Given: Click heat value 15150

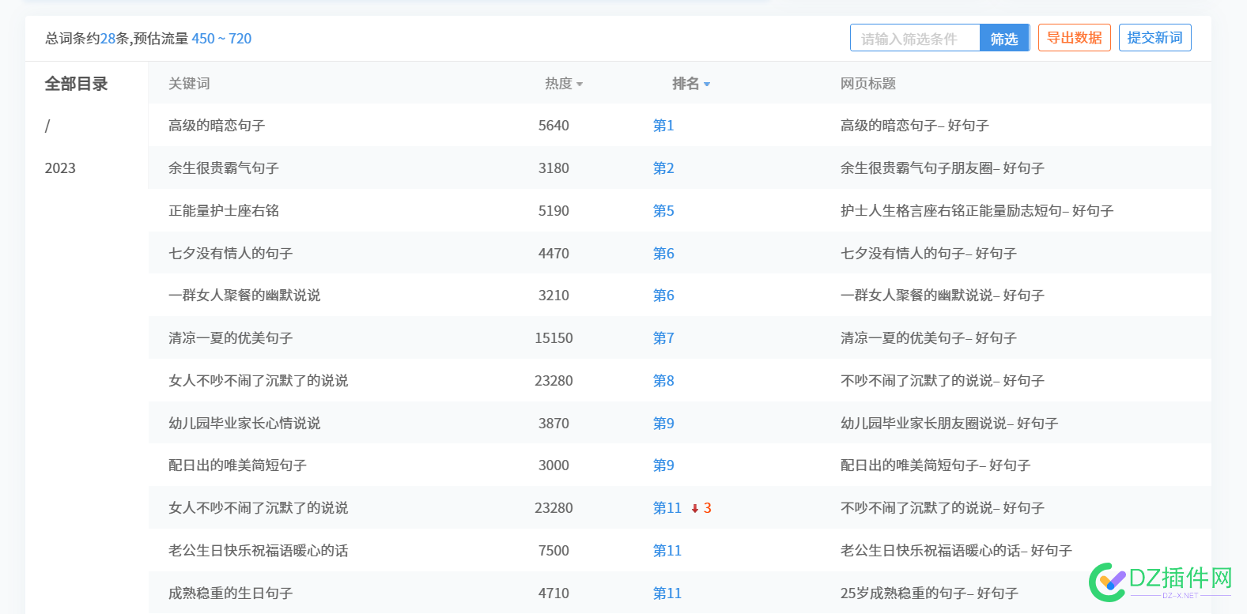Looking at the screenshot, I should pyautogui.click(x=554, y=338).
